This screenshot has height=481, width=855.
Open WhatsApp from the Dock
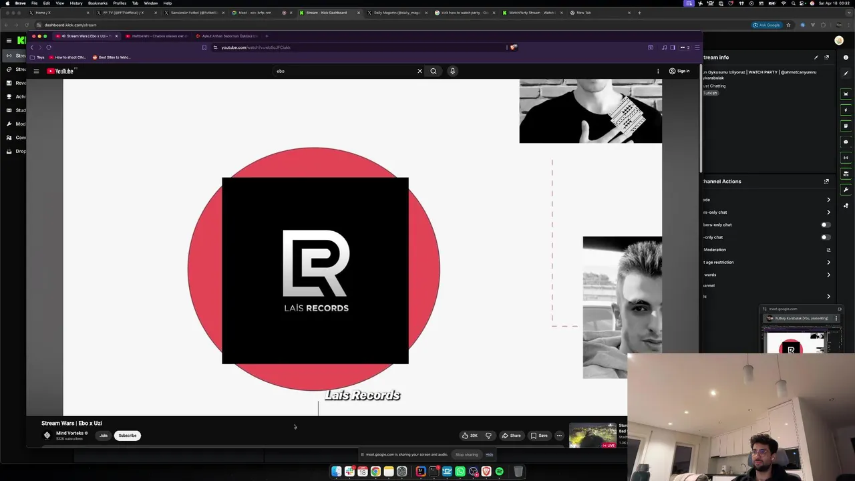[460, 472]
